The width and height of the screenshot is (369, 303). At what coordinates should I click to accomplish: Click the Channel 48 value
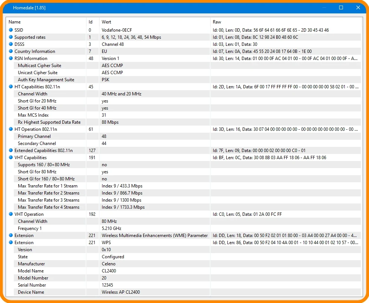(113, 44)
